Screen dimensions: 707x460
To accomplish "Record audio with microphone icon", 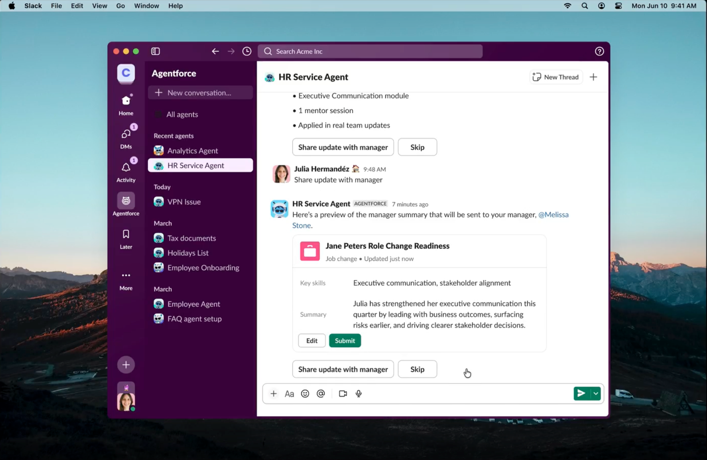I will 359,394.
